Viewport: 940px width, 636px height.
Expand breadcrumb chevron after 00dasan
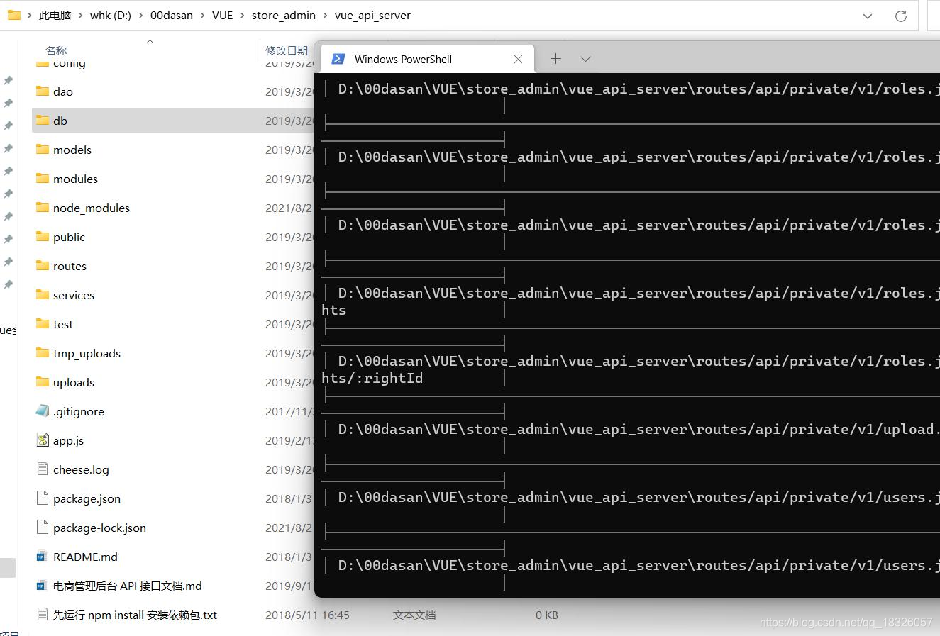click(202, 16)
